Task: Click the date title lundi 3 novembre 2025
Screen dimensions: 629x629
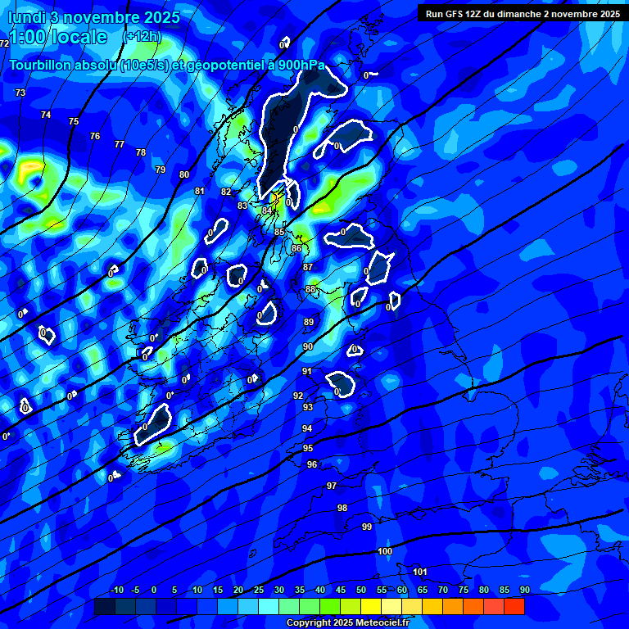Action: tap(93, 17)
